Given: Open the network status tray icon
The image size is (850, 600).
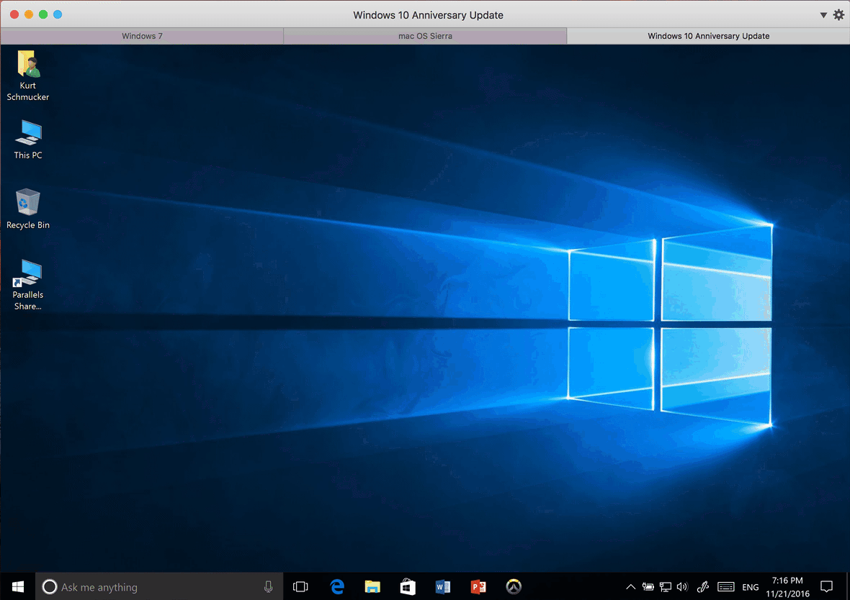Looking at the screenshot, I should pos(666,587).
